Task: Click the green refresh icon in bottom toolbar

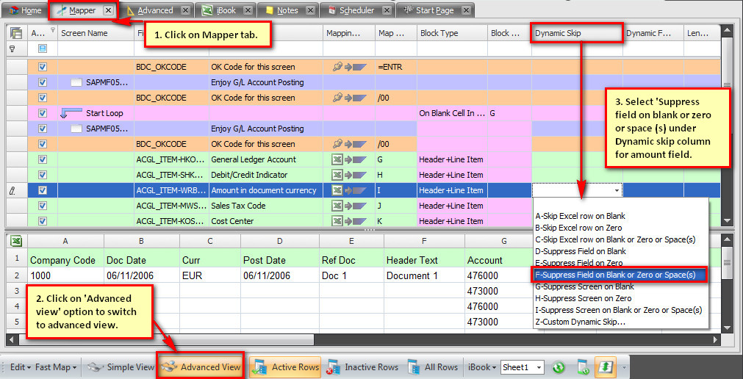Action: pos(559,367)
